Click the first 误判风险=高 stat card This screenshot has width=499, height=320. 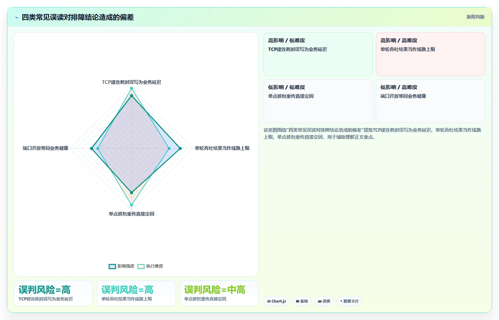[53, 293]
